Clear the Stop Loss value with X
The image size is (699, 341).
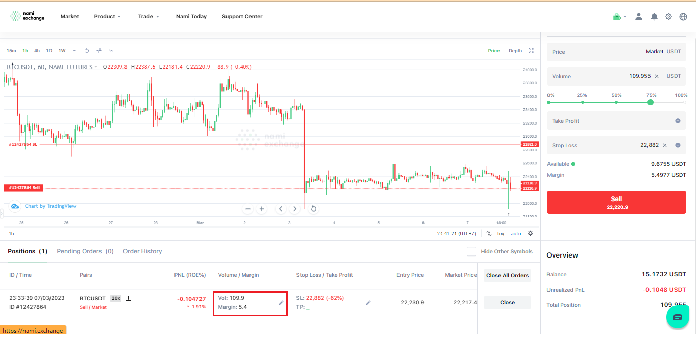[x=664, y=145]
